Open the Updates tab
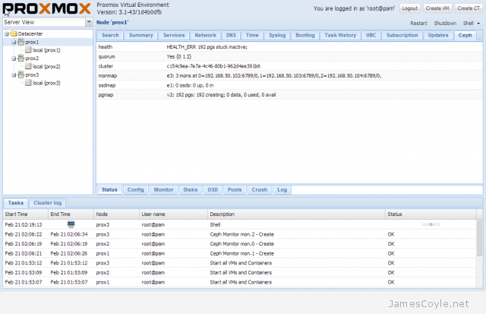486x314 pixels. click(438, 36)
